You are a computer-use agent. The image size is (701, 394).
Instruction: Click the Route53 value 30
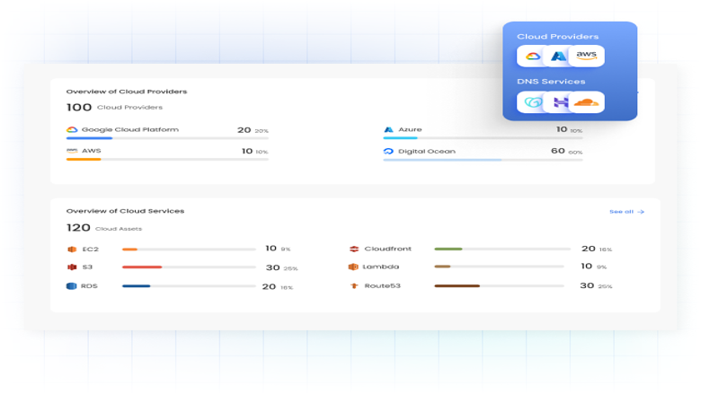point(587,285)
